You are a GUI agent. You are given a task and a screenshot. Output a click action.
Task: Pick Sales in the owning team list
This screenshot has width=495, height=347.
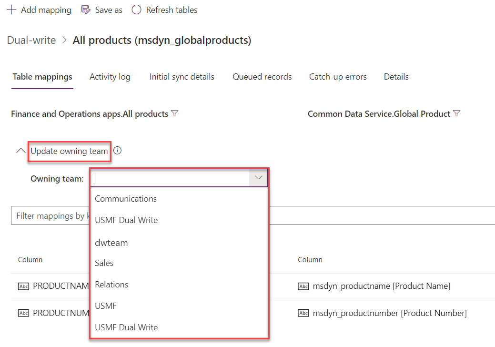point(179,263)
